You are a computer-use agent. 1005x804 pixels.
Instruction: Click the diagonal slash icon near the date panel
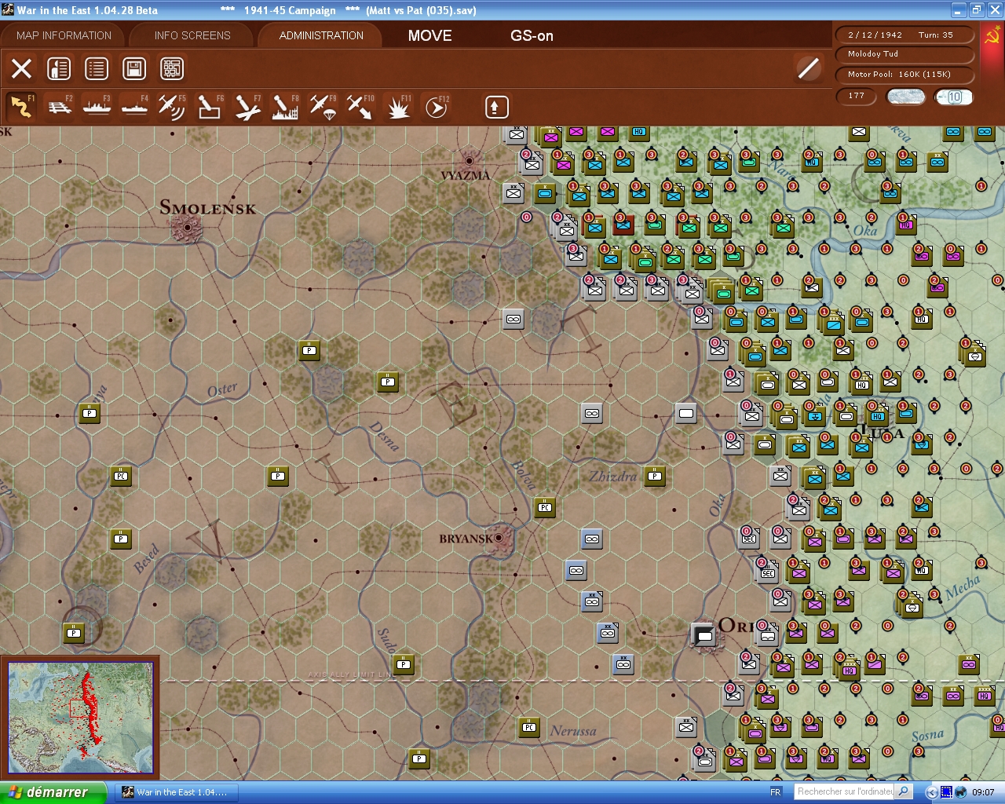[809, 68]
